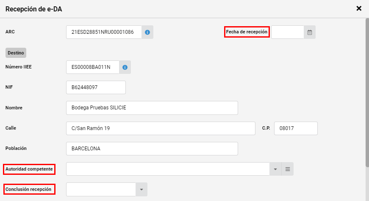Image resolution: width=369 pixels, height=201 pixels.
Task: Focus the Fecha de recepción date field
Action: pyautogui.click(x=288, y=32)
